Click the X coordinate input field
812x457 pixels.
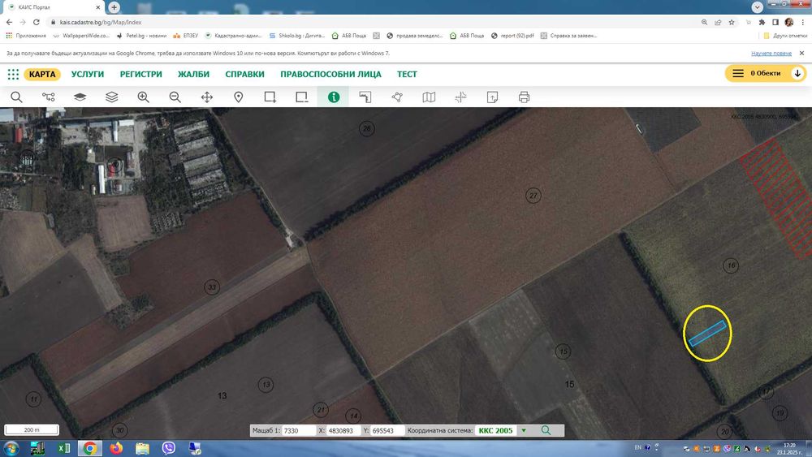point(343,430)
